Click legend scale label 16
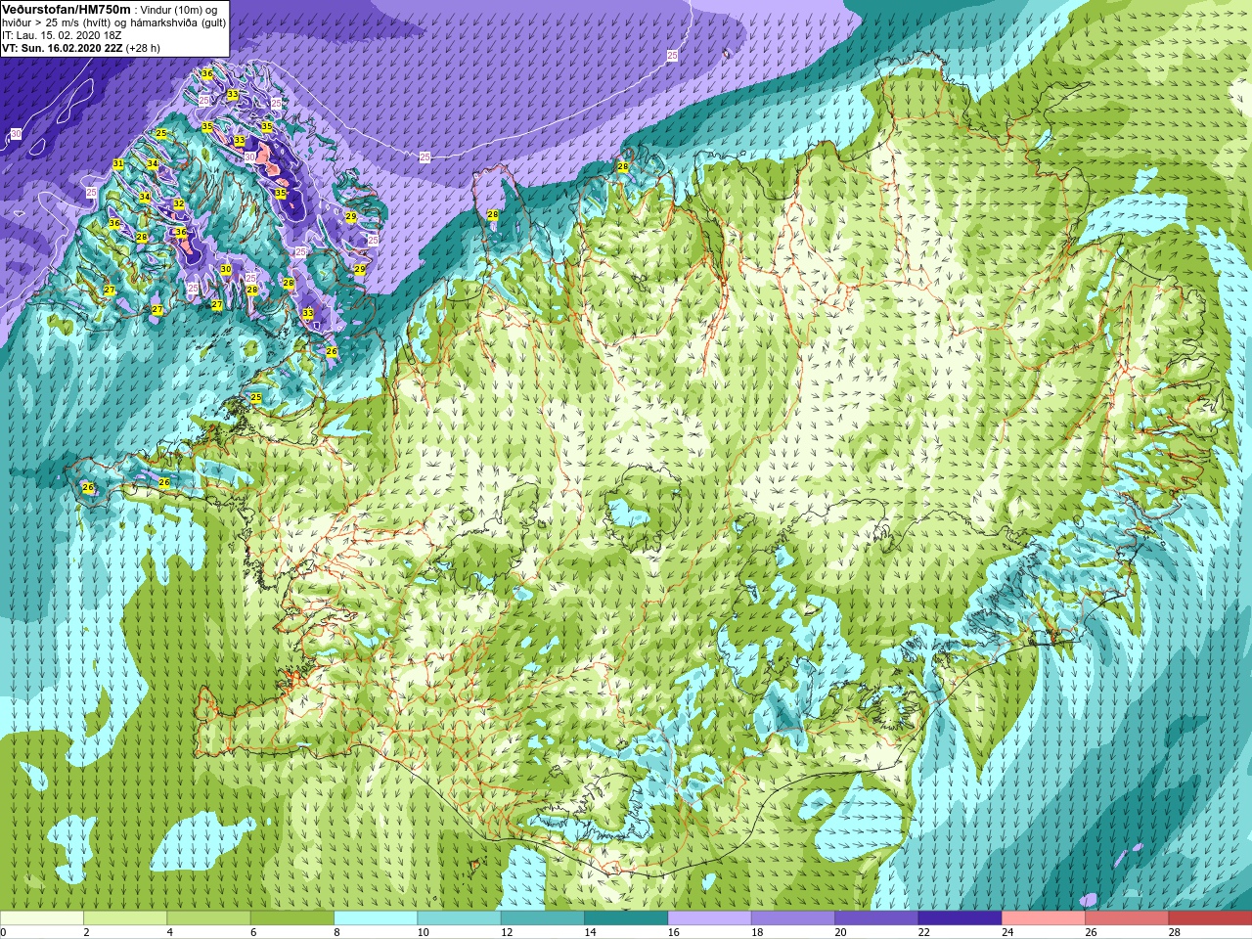The height and width of the screenshot is (939, 1252). [x=673, y=932]
